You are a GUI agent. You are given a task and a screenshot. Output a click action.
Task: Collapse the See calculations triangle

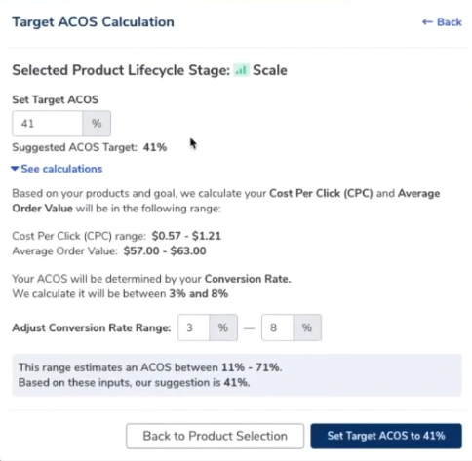[x=15, y=169]
